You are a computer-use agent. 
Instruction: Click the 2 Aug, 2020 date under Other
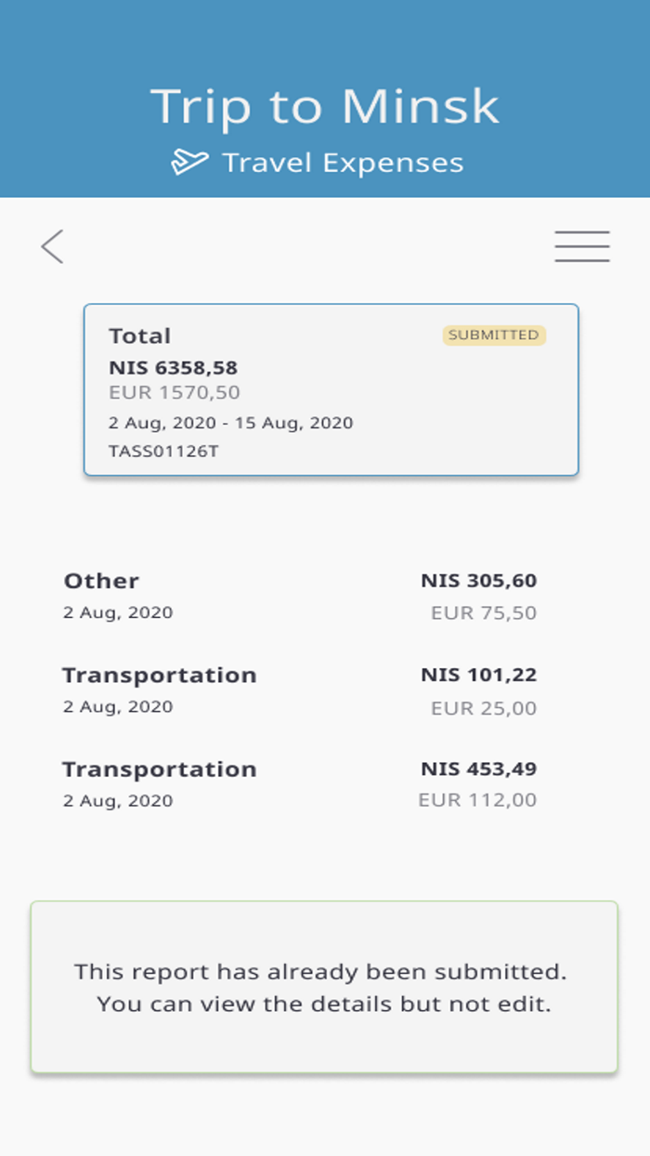point(117,612)
